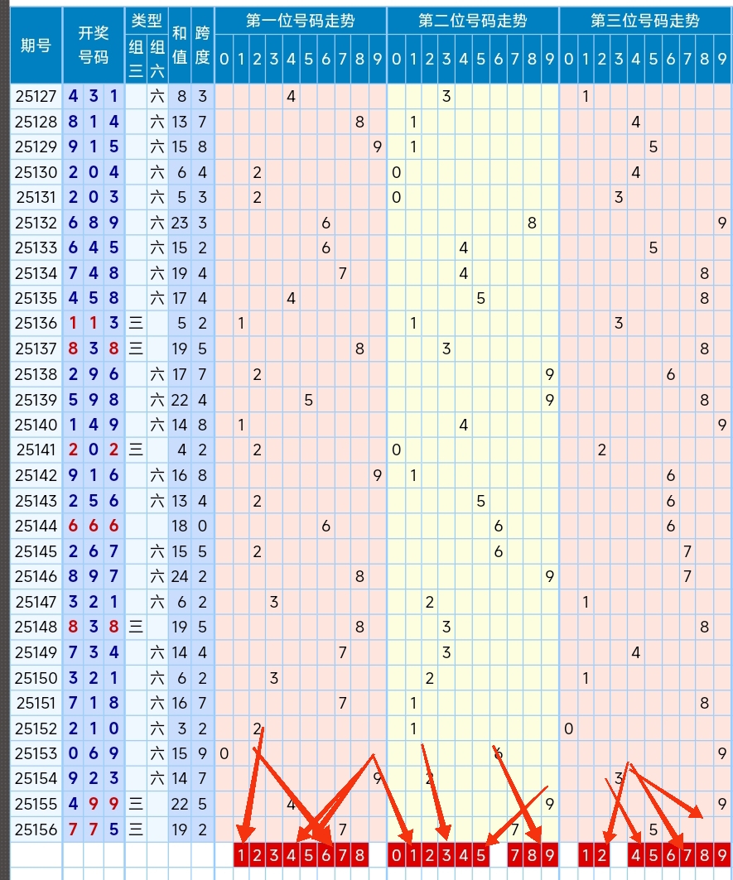Pick red box 5 in third-position selection row

pyautogui.click(x=653, y=855)
